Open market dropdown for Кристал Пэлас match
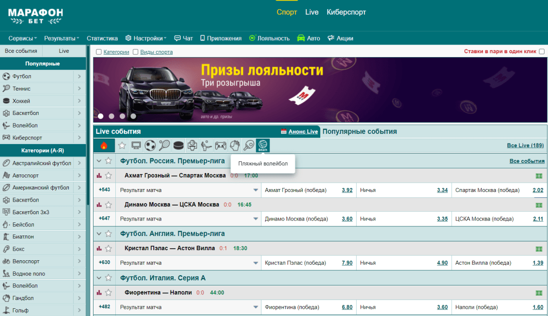The image size is (548, 316). (255, 263)
